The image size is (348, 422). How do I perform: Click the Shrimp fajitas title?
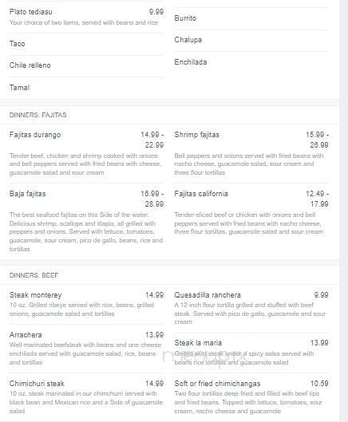click(197, 135)
